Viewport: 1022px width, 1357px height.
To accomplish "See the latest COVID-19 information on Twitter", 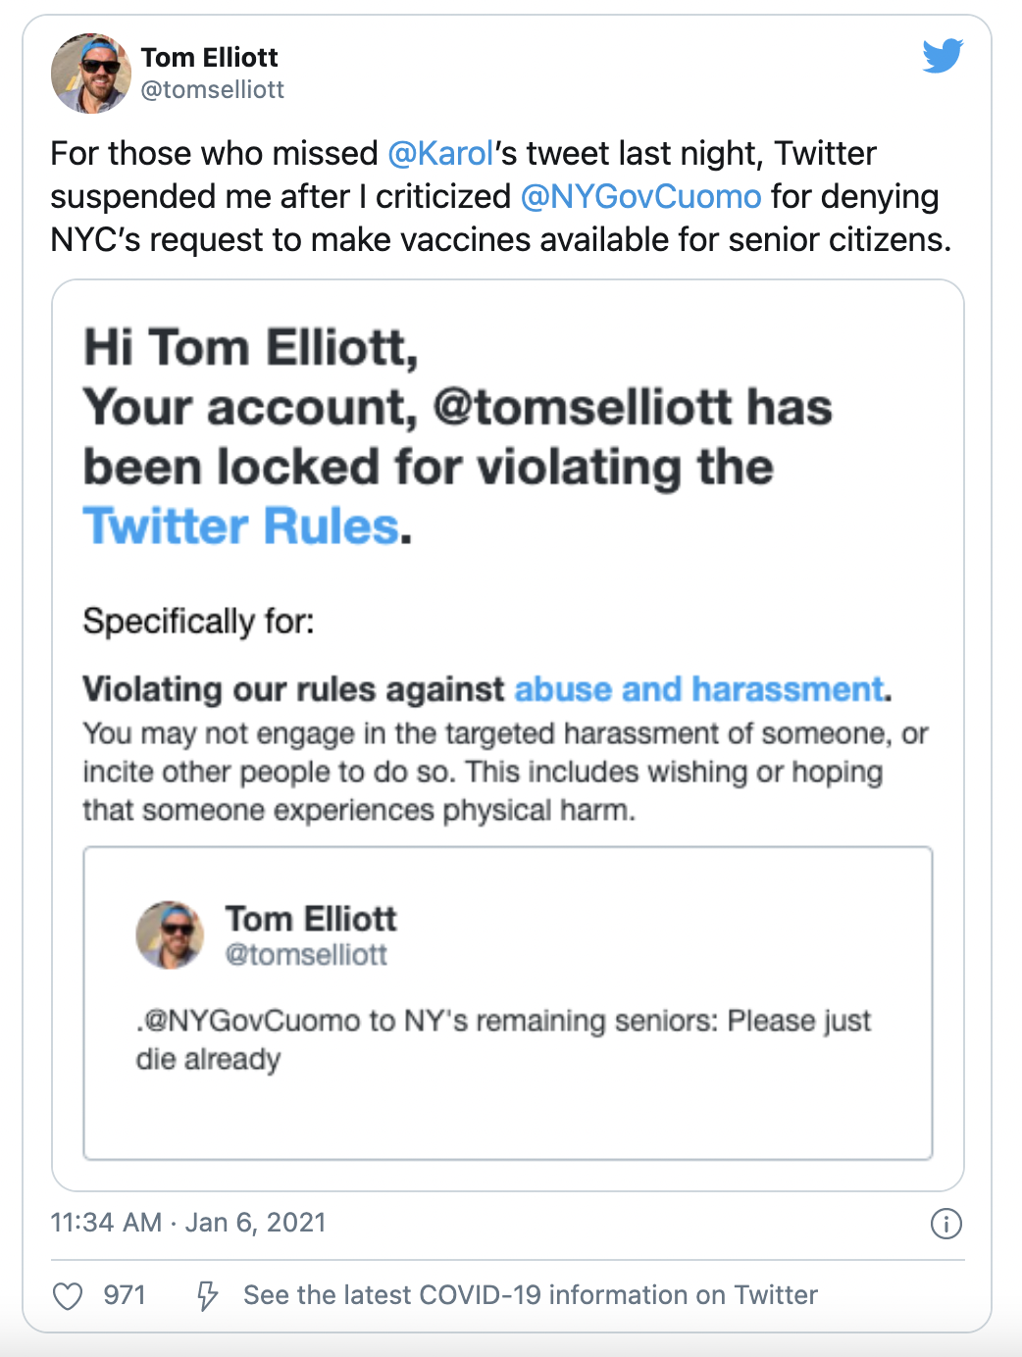I will [x=531, y=1295].
